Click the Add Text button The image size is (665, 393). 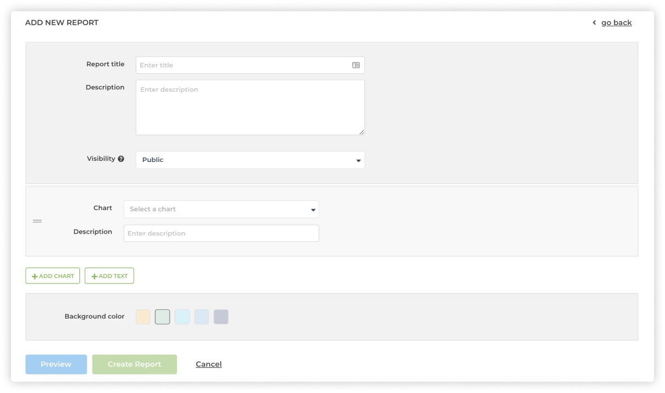click(109, 276)
